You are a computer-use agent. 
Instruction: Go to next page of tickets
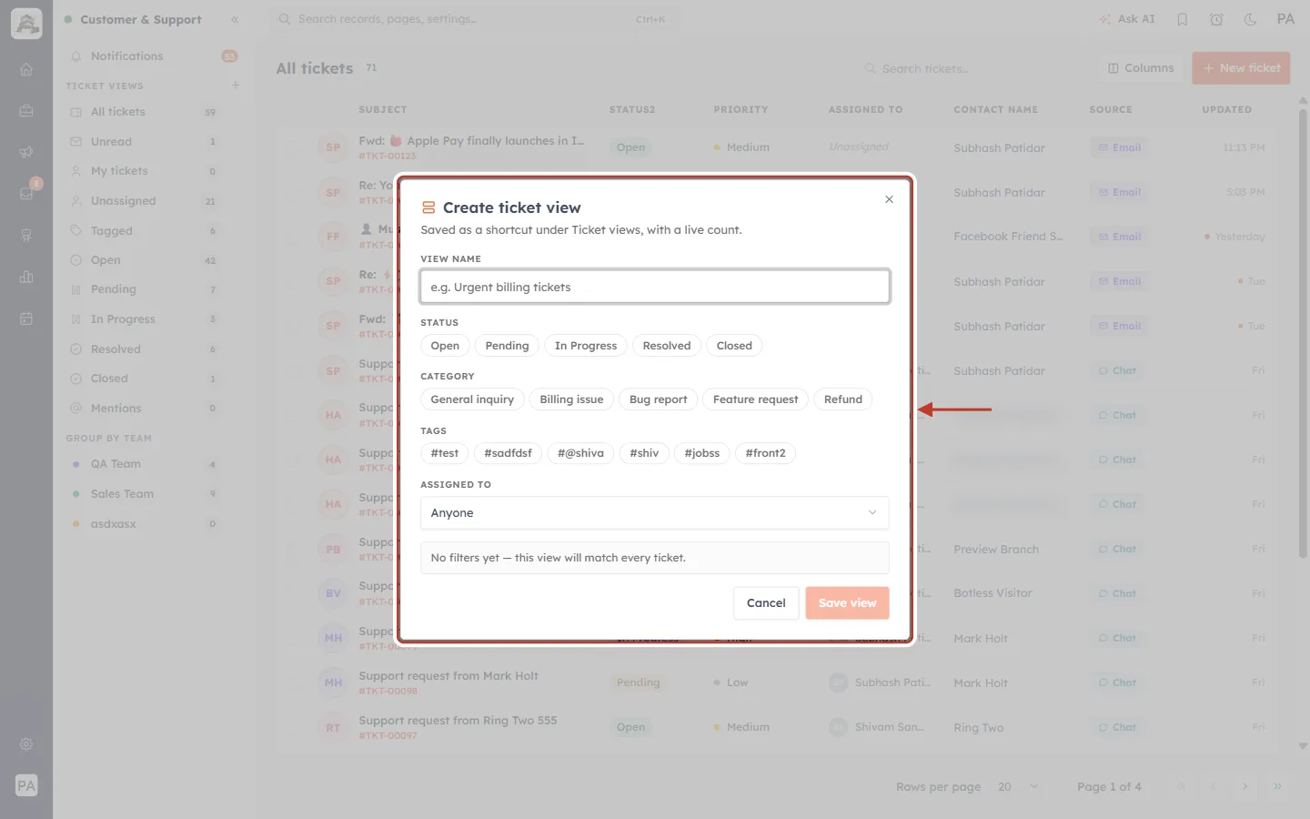tap(1244, 787)
